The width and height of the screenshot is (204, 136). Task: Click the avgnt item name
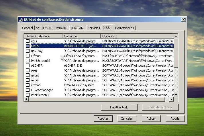click(x=35, y=75)
